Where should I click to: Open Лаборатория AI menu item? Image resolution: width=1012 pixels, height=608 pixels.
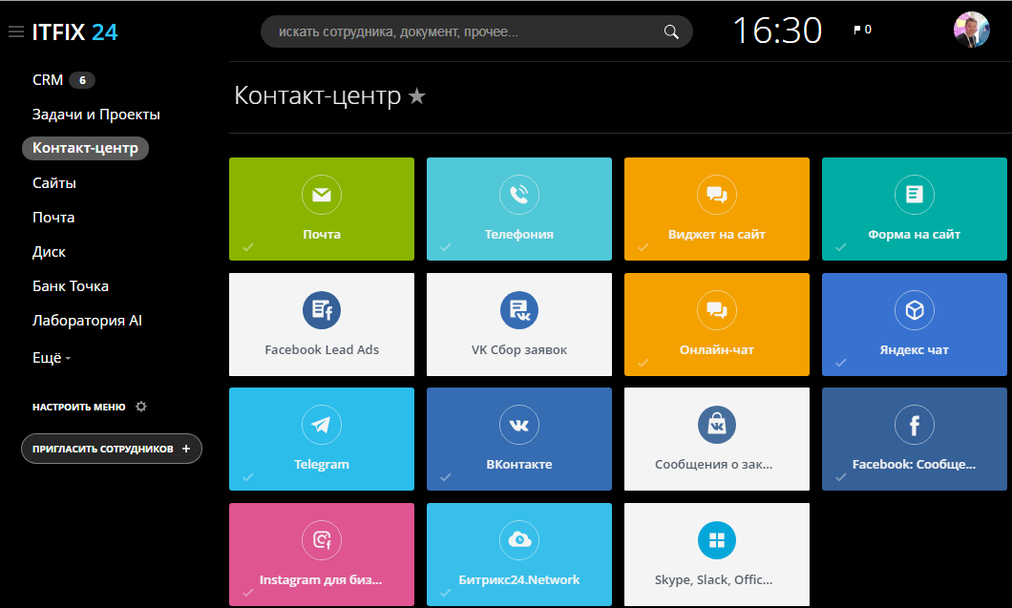point(87,320)
